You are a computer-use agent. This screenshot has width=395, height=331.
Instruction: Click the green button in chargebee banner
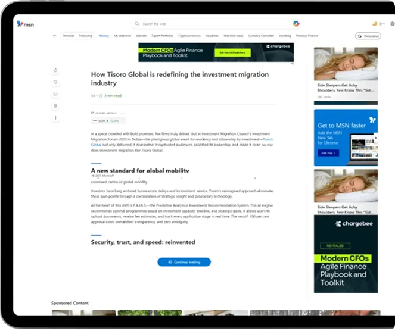232,52
